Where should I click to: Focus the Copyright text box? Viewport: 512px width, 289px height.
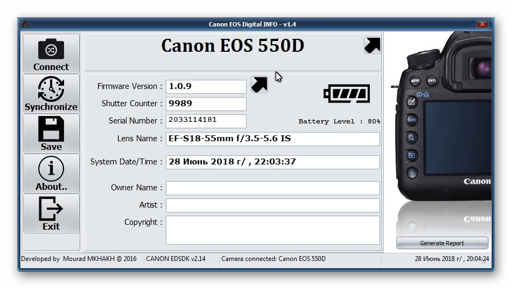pyautogui.click(x=272, y=230)
